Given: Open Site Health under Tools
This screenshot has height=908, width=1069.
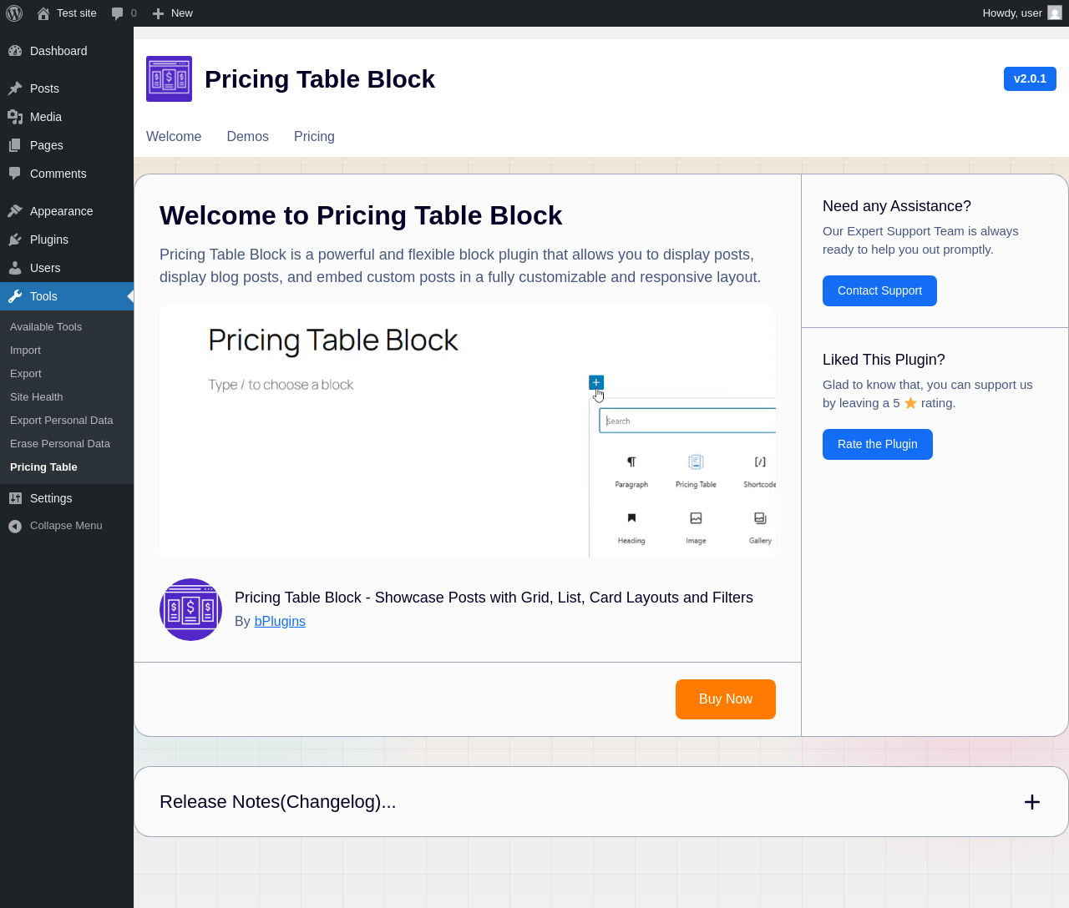Looking at the screenshot, I should (37, 397).
